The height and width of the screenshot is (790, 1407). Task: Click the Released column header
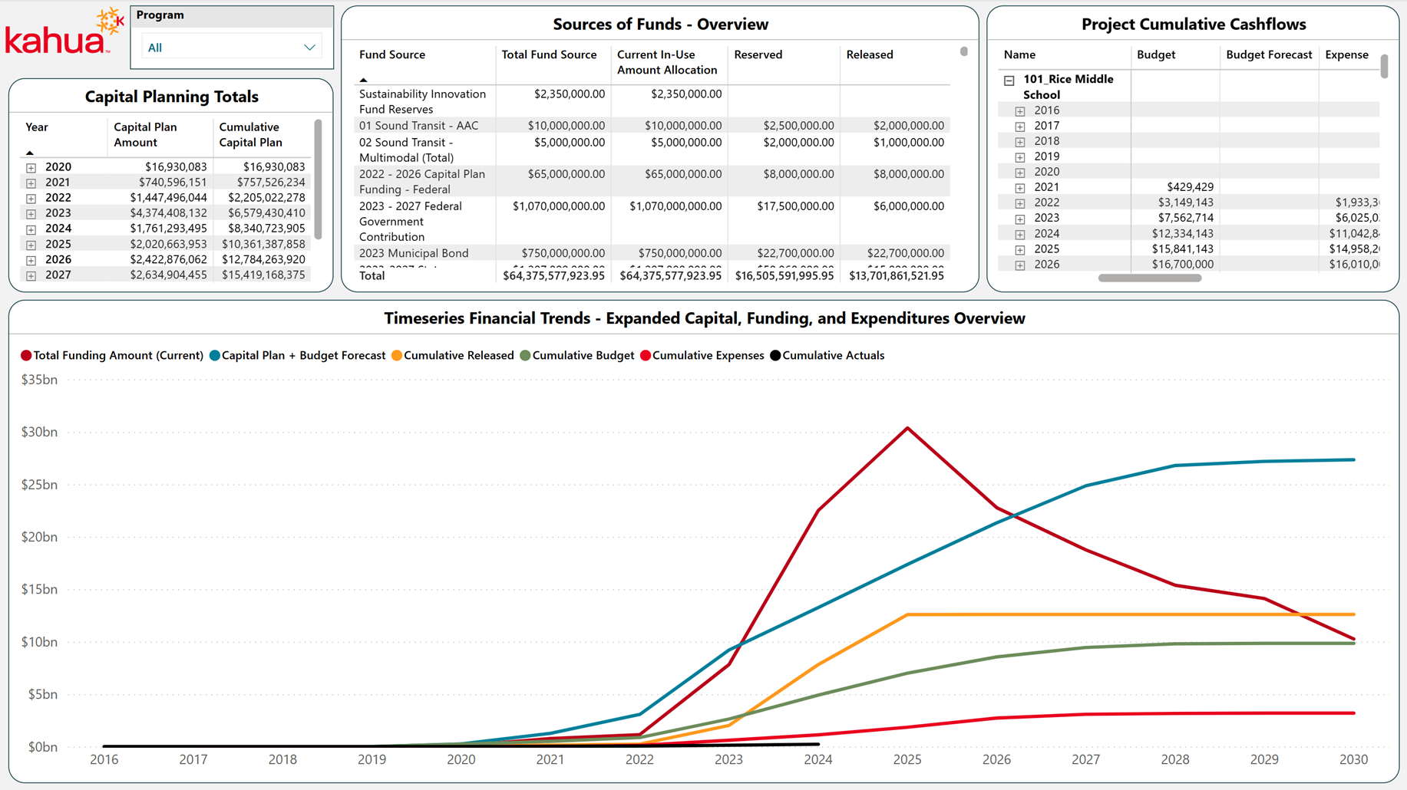(x=869, y=55)
